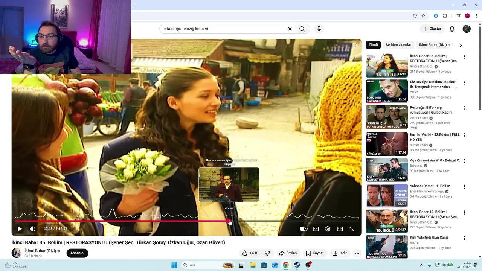Select the İkinci Bahar (Dizi) chip
The image size is (482, 271).
[436, 45]
